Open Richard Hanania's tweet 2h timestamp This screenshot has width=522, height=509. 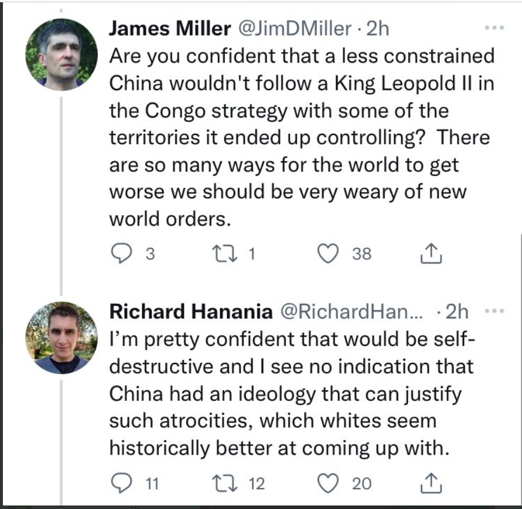[x=457, y=312]
